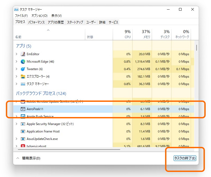Image resolution: width=211 pixels, height=177 pixels.
Task: Click the AeroPeek11 process icon
Action: click(23, 109)
